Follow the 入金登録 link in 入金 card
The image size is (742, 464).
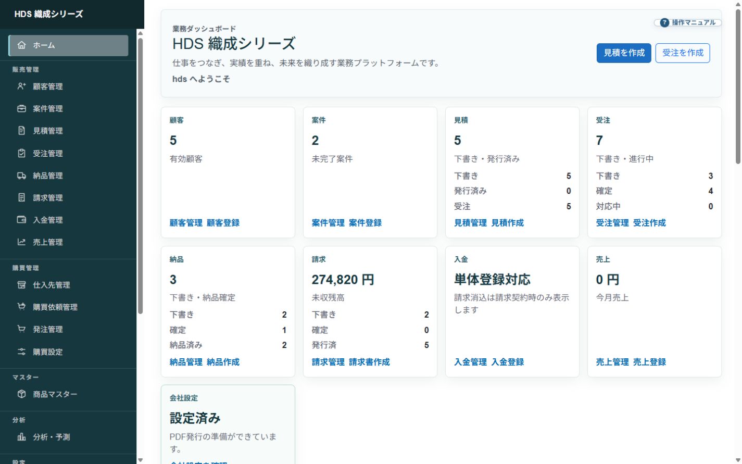point(508,362)
